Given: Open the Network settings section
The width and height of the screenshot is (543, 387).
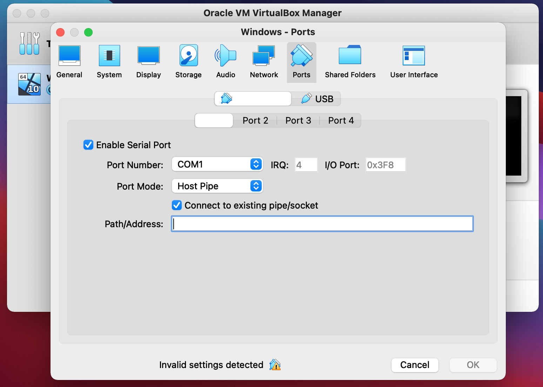Looking at the screenshot, I should pyautogui.click(x=264, y=62).
